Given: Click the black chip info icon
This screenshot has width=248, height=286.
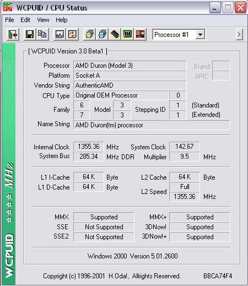Looking at the screenshot, I should click(115, 34).
